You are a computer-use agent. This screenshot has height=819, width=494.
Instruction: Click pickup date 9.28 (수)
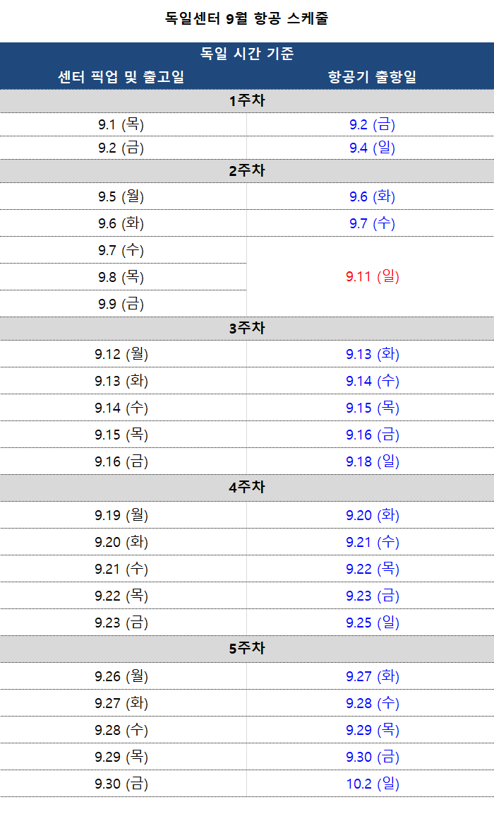pos(121,730)
